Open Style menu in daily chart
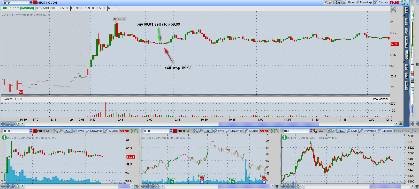 (218, 131)
